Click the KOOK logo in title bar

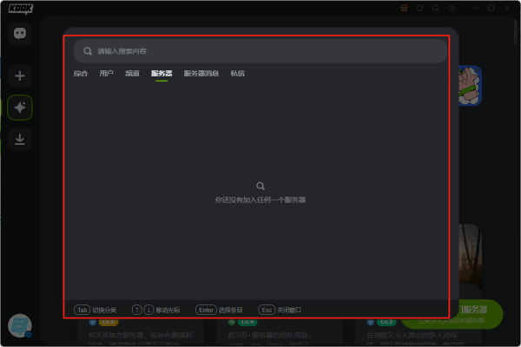point(20,8)
